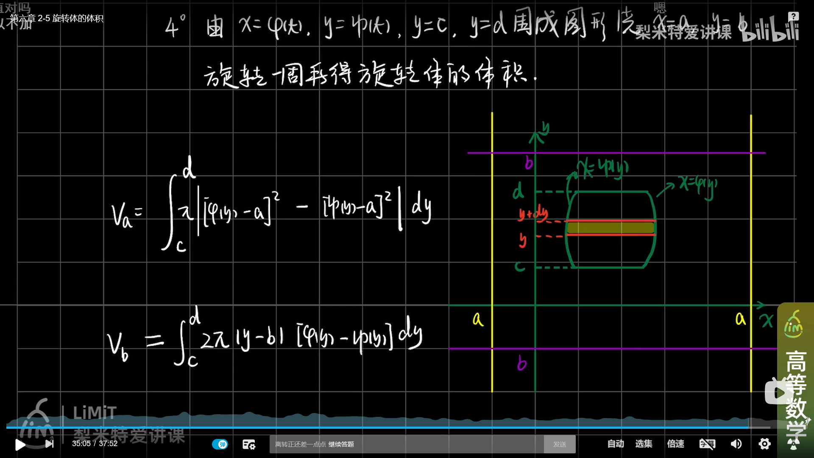Screen dimensions: 814x458
Task: Mute audio with the volume icon
Action: [x=736, y=444]
